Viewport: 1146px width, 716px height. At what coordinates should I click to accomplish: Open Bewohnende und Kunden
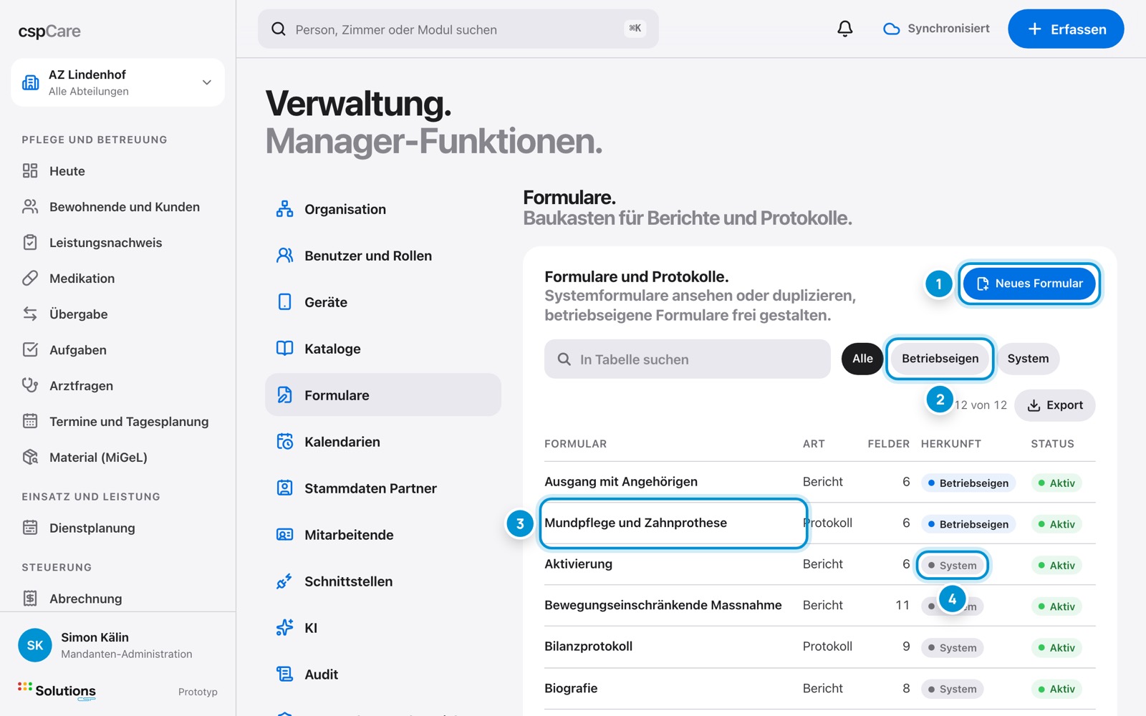(x=117, y=207)
